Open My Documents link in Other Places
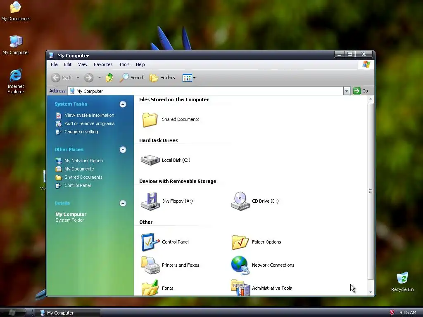This screenshot has width=423, height=317. [x=79, y=169]
